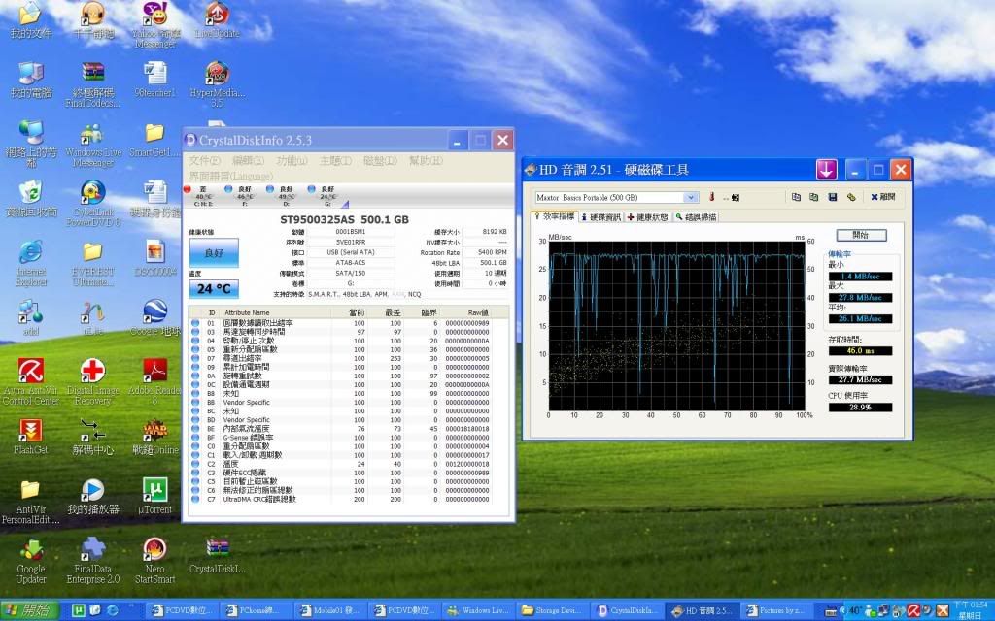Open the 功能(u) menu in CrystalDiskInfo

pyautogui.click(x=292, y=161)
